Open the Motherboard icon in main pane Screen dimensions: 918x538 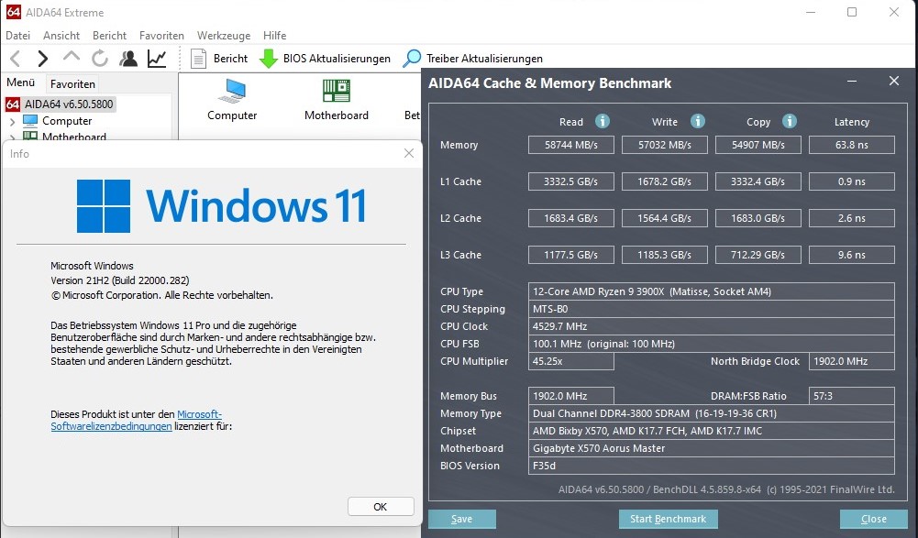337,92
